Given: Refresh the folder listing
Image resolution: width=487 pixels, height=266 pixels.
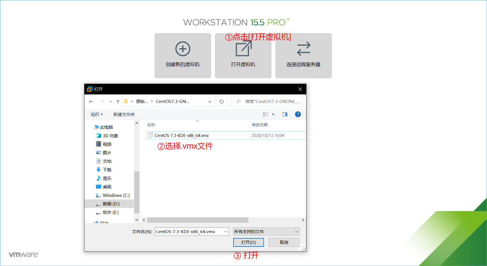Looking at the screenshot, I should tap(222, 101).
